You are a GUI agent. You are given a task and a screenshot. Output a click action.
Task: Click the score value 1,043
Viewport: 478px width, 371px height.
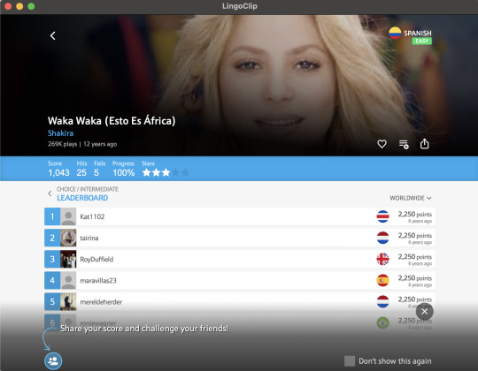58,173
